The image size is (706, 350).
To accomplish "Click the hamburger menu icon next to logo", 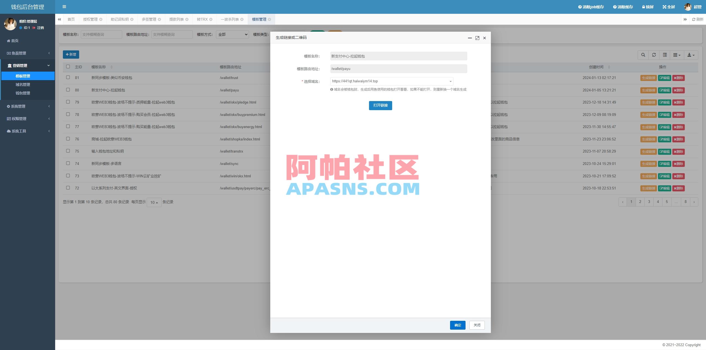I will 64,7.
